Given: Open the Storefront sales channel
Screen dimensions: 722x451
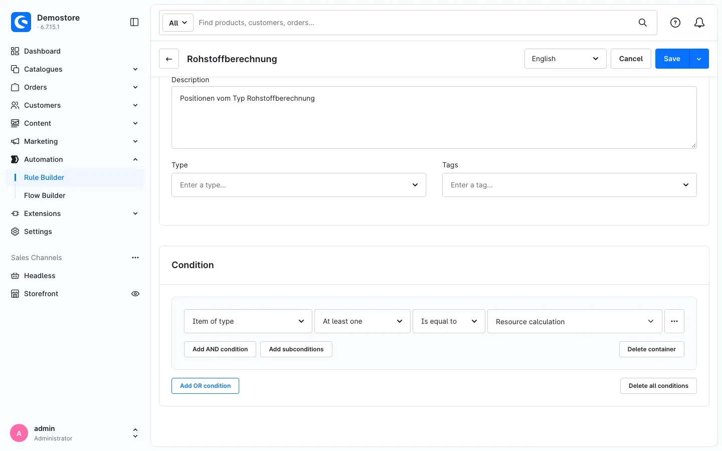Looking at the screenshot, I should tap(41, 294).
